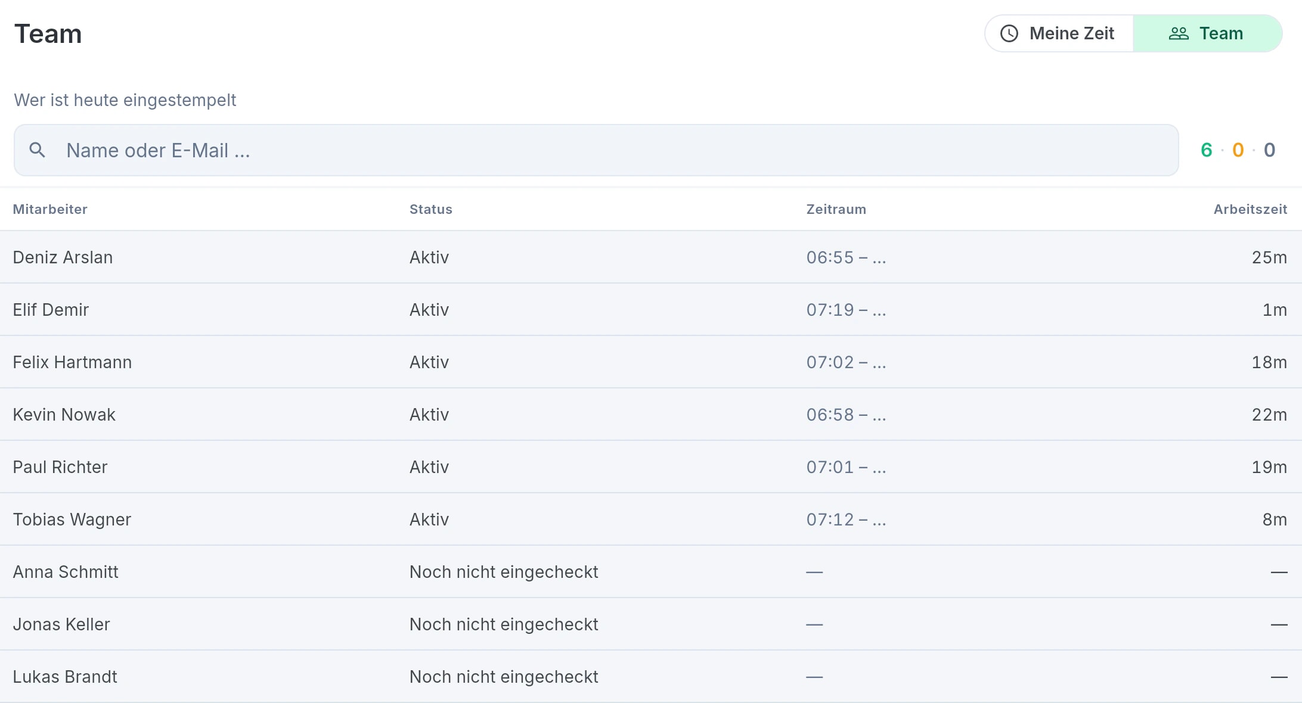Click Jonas Keller's Noch nicht eingecheckt status
Screen dimensions: 1302x703
(x=504, y=624)
